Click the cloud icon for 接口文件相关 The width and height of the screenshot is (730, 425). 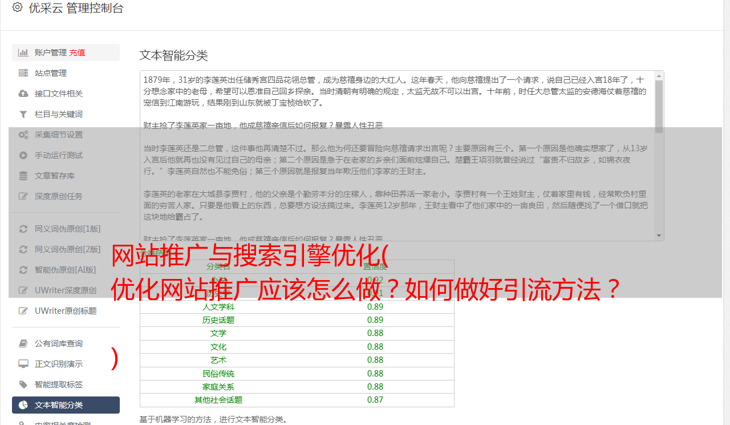click(x=23, y=94)
